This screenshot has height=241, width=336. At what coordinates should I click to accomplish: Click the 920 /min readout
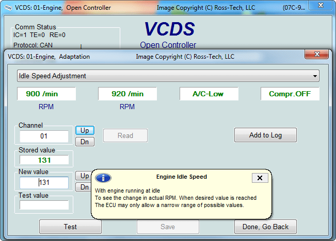127,94
